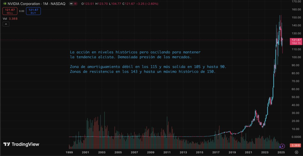
Task: Click the 2025 label on time axis
Action: coord(281,152)
